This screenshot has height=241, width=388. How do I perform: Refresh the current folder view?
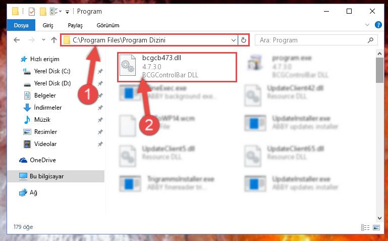click(244, 40)
